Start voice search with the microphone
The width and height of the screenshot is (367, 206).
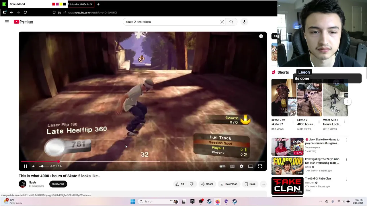tap(244, 22)
